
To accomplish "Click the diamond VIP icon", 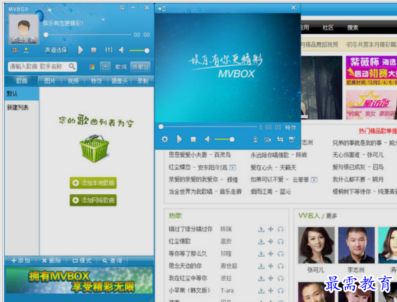I will click(15, 50).
